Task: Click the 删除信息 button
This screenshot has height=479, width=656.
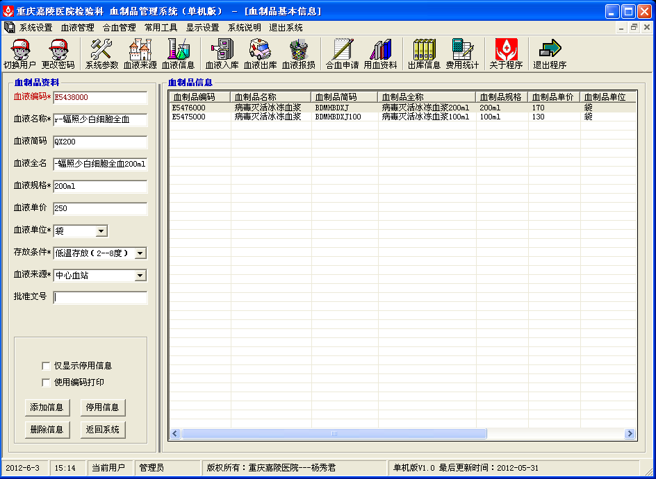Action: coord(47,430)
